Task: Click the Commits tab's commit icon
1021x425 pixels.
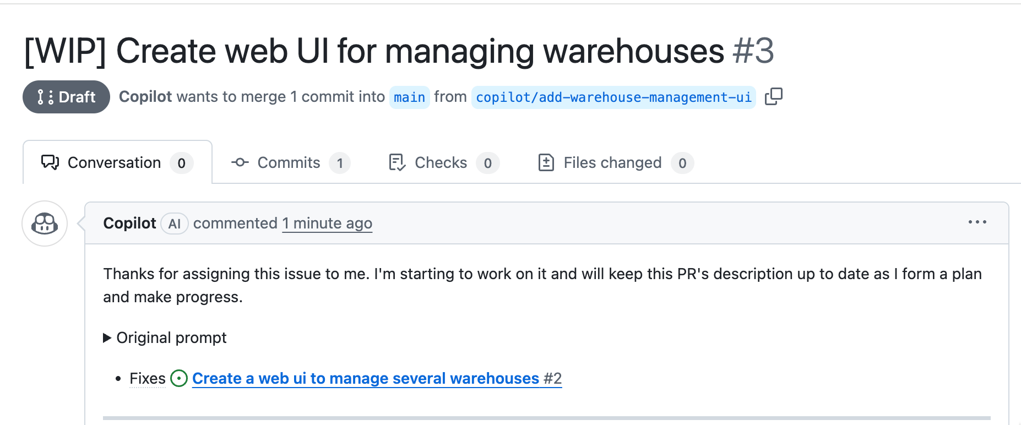Action: click(240, 162)
